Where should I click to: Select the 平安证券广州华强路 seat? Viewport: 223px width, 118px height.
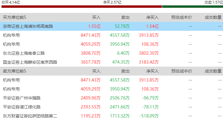click(x=22, y=98)
